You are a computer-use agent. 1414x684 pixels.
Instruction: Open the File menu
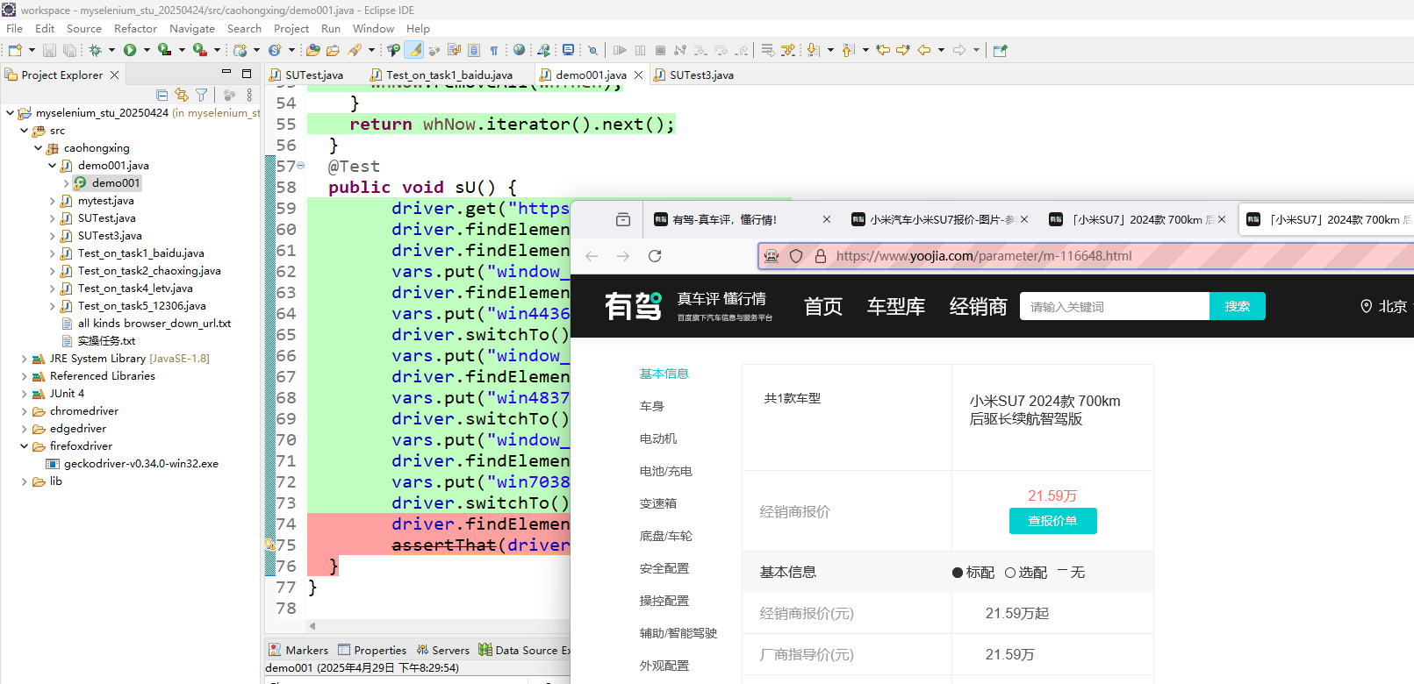coord(15,29)
